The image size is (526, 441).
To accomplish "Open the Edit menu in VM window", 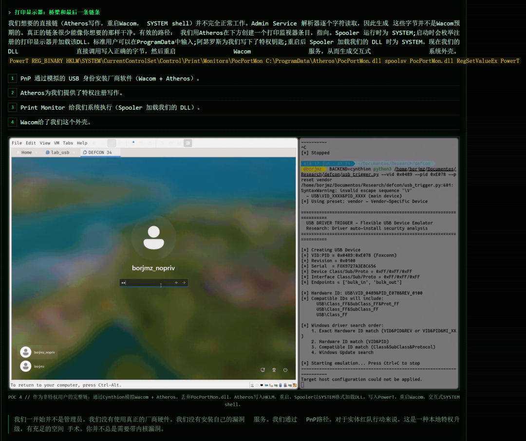I will coord(31,143).
